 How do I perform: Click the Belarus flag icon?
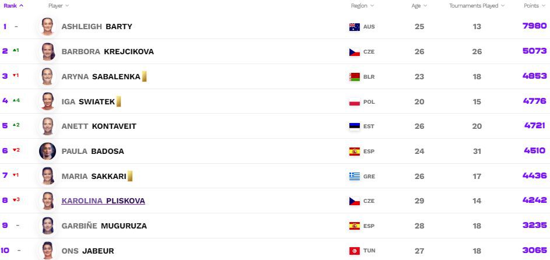coord(354,77)
